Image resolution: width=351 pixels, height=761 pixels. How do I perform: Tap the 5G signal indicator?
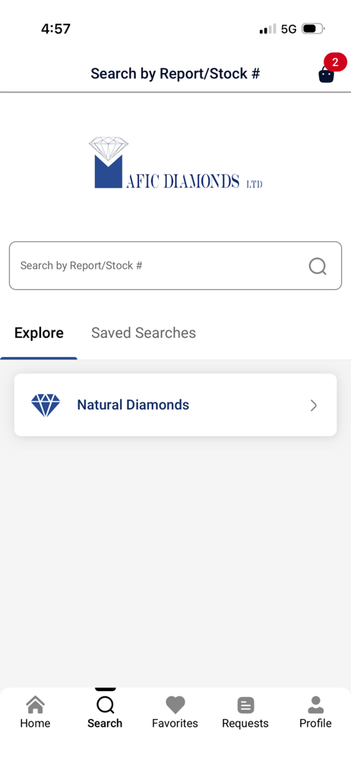[x=289, y=29]
